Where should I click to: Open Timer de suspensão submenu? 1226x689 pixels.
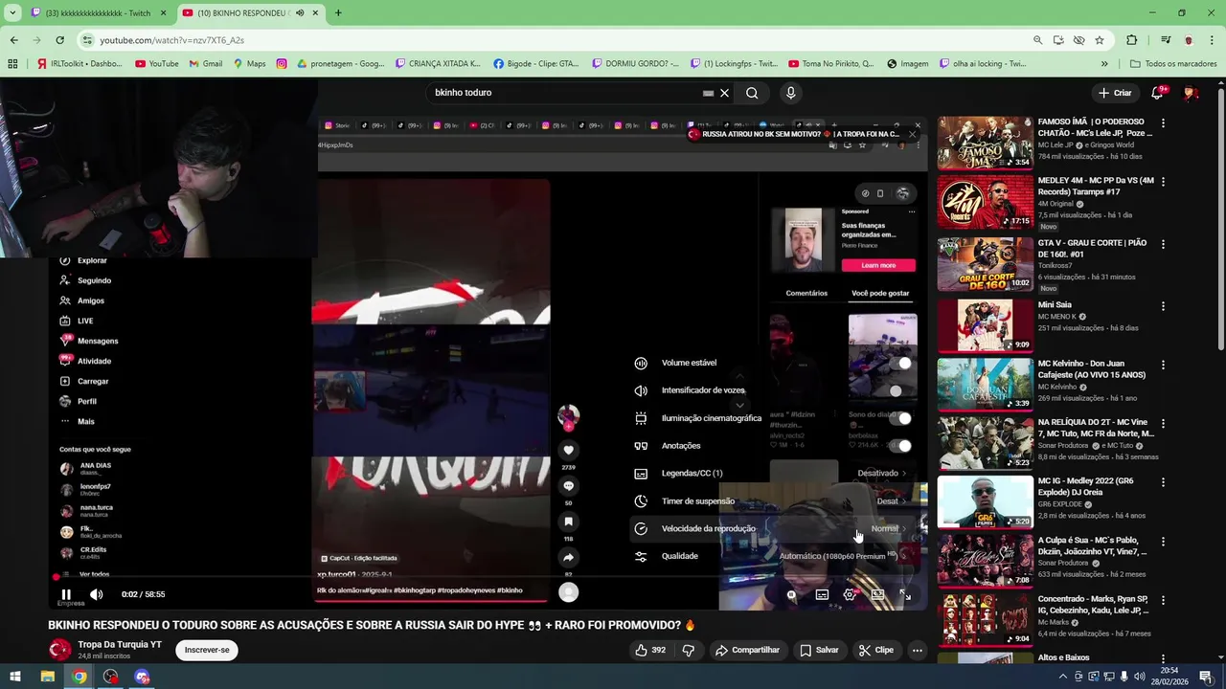(774, 500)
